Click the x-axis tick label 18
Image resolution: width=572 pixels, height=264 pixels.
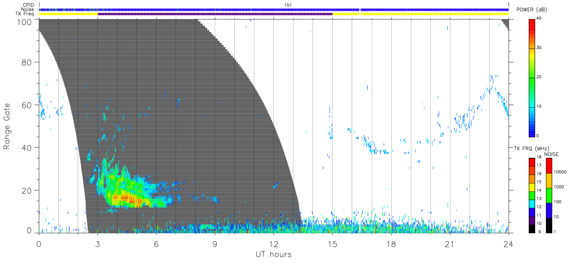tap(391, 244)
